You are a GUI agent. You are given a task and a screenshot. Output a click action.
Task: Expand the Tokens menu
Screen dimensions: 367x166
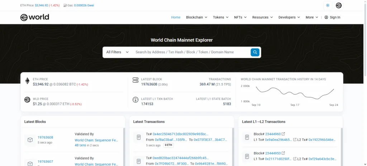pyautogui.click(x=221, y=17)
